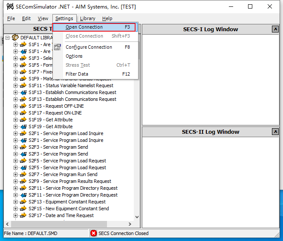This screenshot has width=283, height=241.
Task: Click blue arrow icon of S1F13 Establish Communications
Action: (x=23, y=92)
